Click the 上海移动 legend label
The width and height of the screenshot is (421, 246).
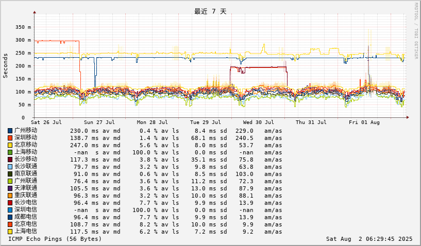click(26, 152)
